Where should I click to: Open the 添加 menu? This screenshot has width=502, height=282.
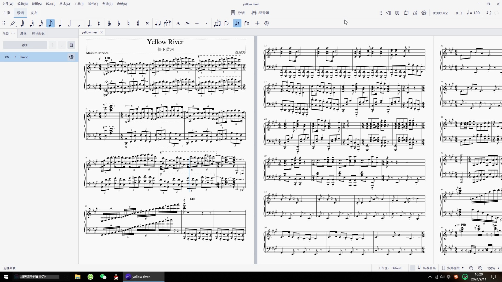tap(50, 4)
